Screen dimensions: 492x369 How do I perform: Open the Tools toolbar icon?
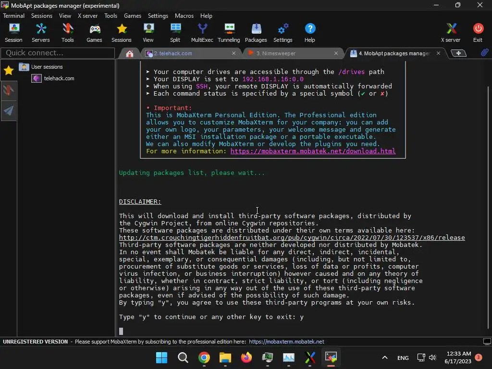tap(67, 33)
